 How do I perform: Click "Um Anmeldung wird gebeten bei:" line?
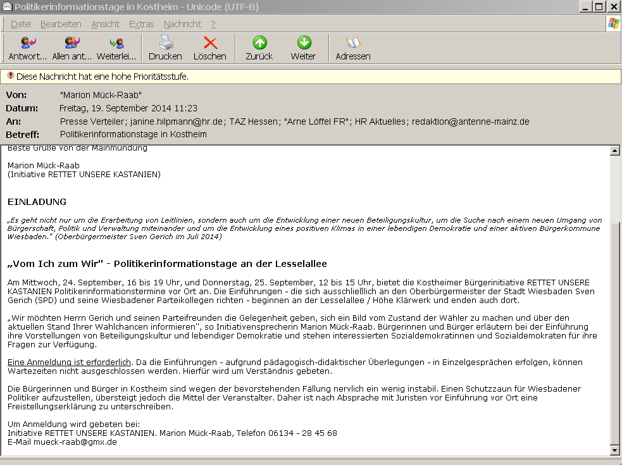(x=74, y=424)
